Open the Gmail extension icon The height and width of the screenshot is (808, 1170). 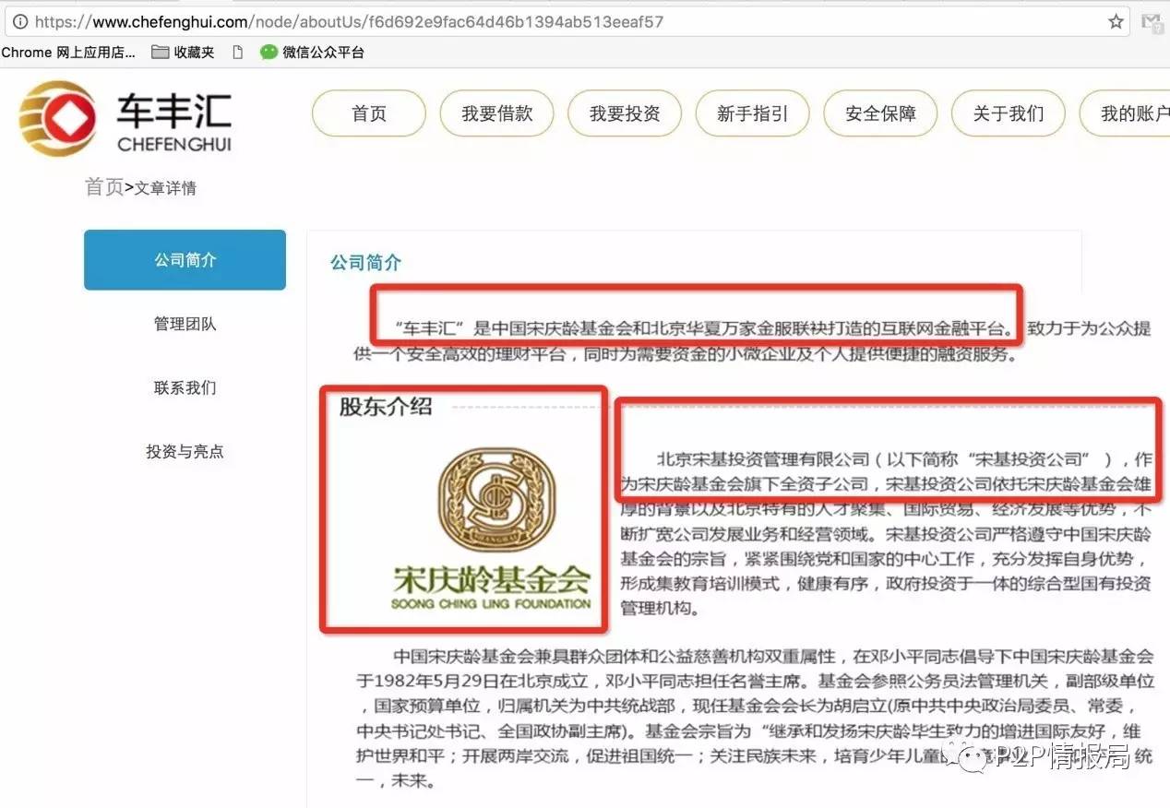(x=1152, y=22)
